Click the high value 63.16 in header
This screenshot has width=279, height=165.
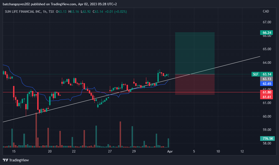[75, 12]
